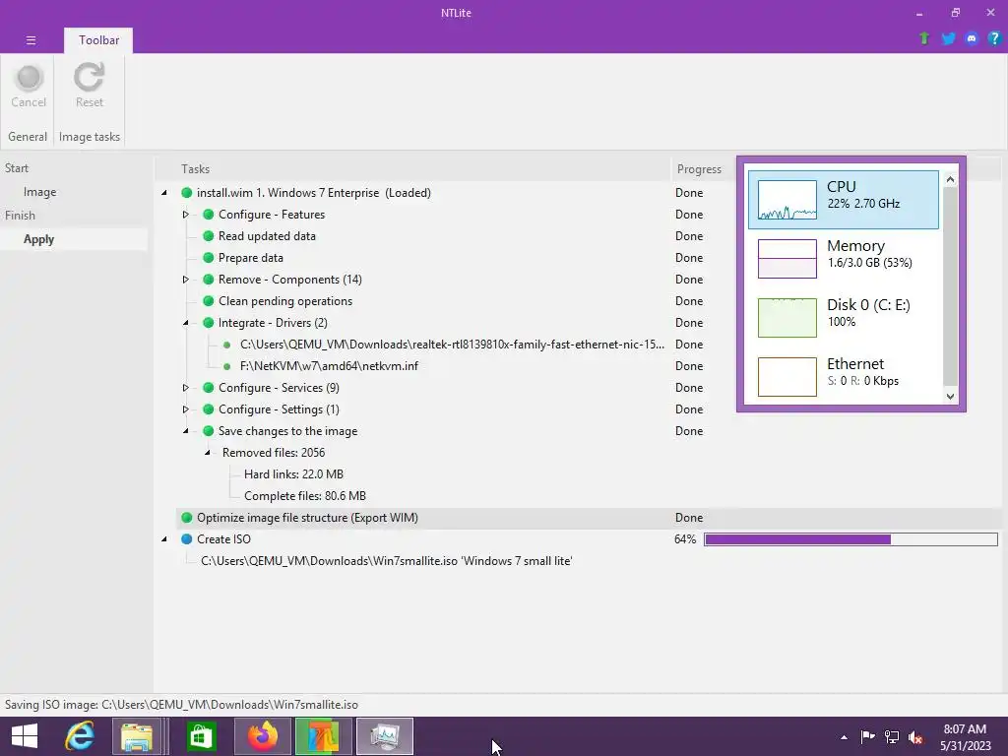Open the Action Center flag icon
Viewport: 1008px width, 756px height.
pos(867,736)
